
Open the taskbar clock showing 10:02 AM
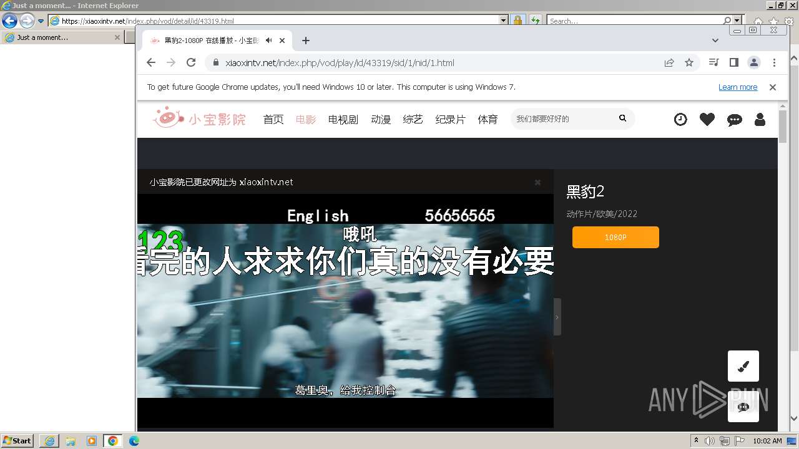767,441
